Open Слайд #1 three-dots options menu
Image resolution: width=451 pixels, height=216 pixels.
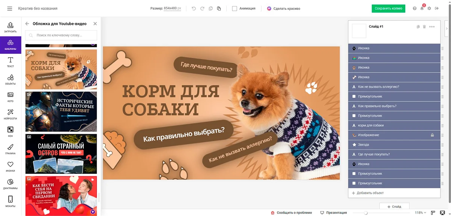pos(432,27)
